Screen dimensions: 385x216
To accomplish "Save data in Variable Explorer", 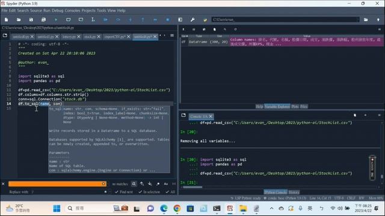I will (194, 29).
